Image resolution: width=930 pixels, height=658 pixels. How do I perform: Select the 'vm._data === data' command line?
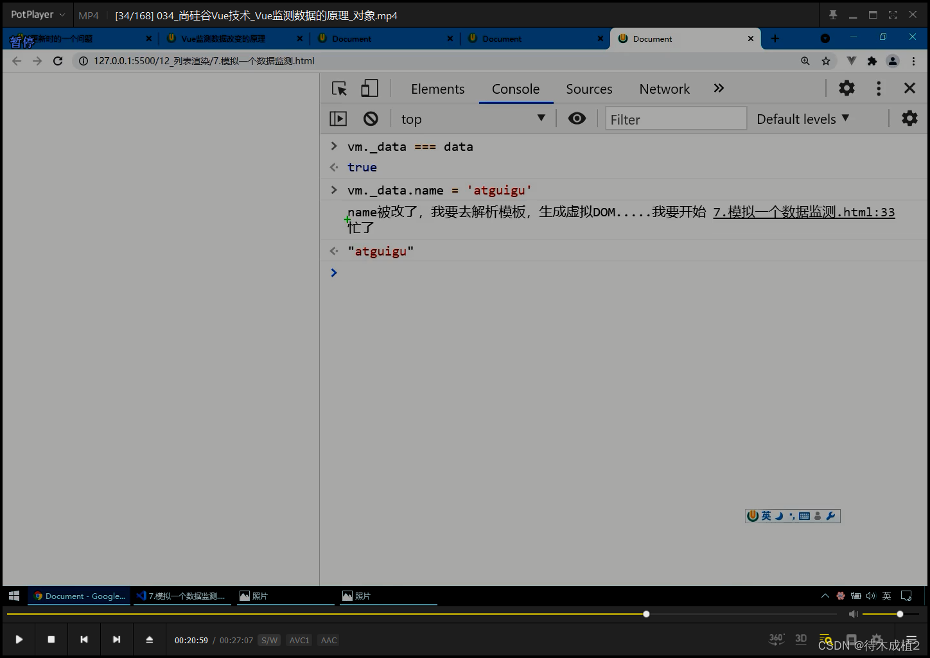(410, 147)
